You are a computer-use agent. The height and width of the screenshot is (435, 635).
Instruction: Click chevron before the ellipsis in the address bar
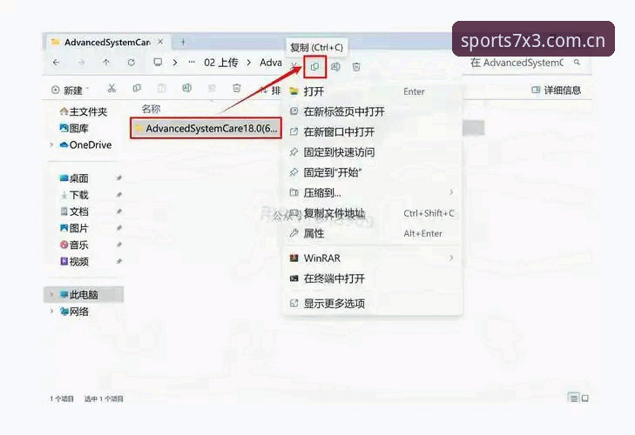175,63
